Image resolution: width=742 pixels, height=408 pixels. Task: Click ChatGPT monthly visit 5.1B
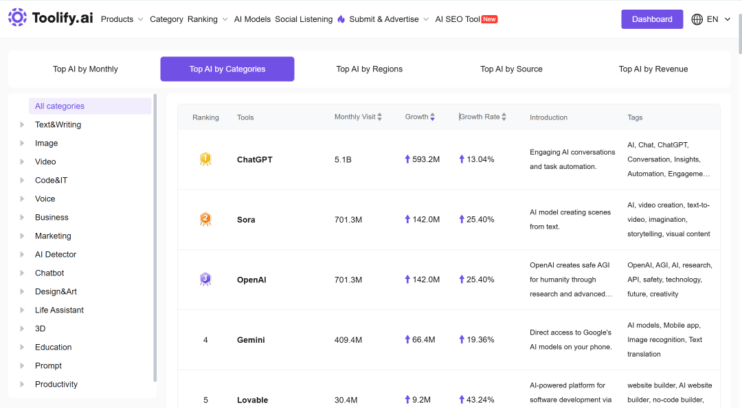[x=343, y=159]
